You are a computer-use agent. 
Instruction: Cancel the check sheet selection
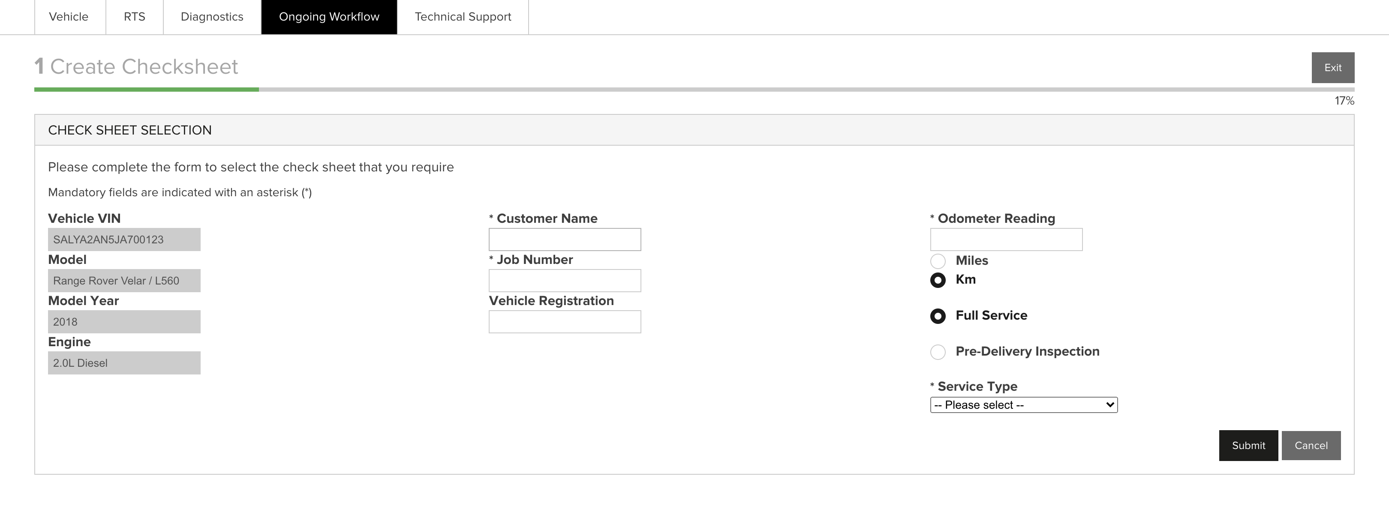coord(1311,446)
